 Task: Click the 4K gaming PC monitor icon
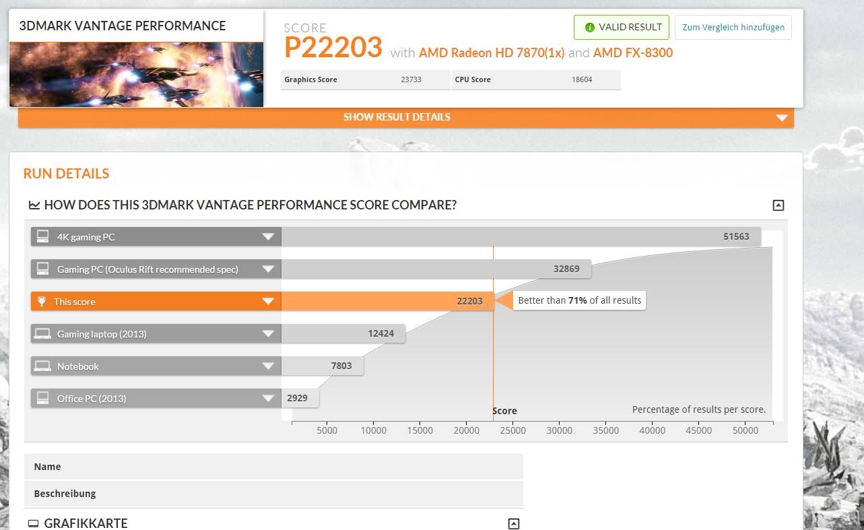pos(42,236)
